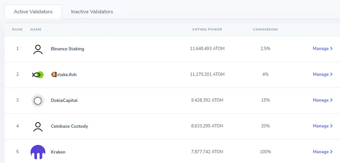
Task: Sort by the Name column header
Action: [36, 30]
